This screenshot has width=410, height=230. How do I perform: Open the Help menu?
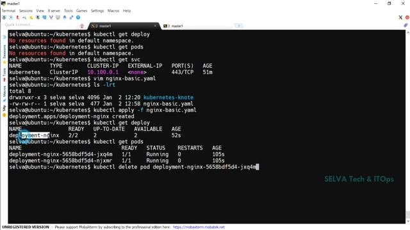tap(127, 11)
